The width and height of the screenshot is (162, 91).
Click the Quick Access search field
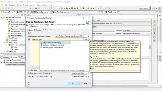click(144, 8)
